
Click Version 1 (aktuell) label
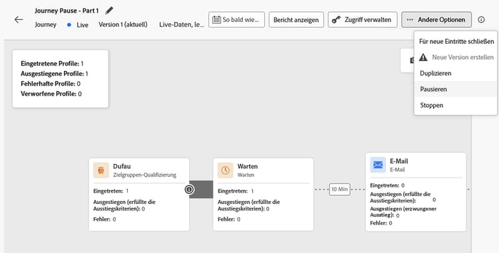tap(123, 25)
